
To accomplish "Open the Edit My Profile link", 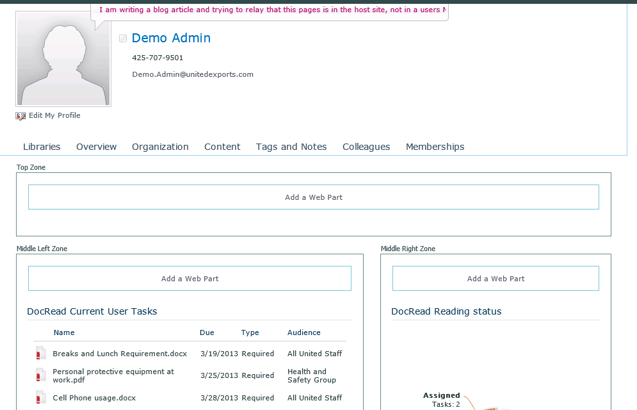I will coord(54,116).
